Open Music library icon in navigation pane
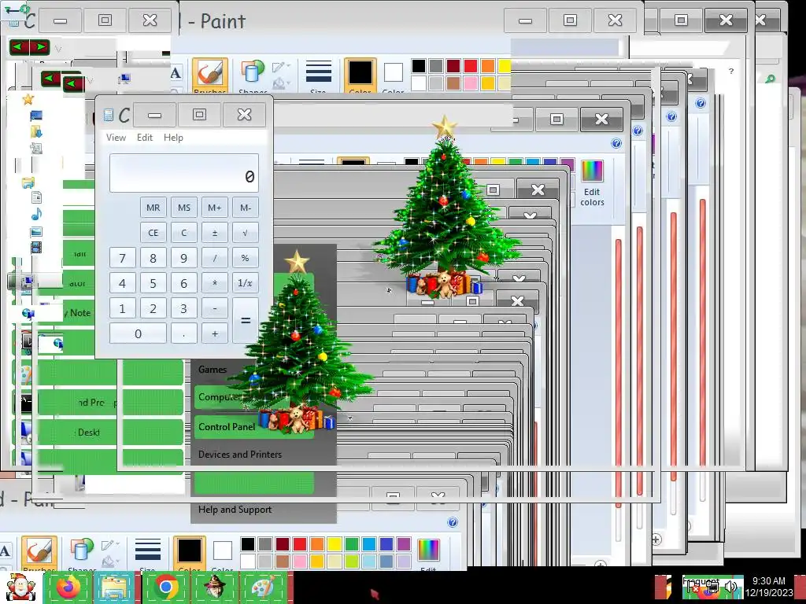 [x=36, y=214]
